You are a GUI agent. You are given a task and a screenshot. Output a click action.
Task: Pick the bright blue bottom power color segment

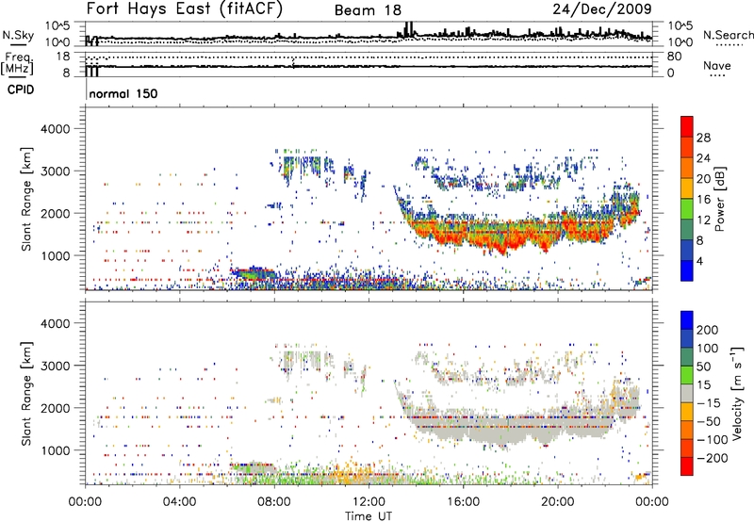(x=687, y=270)
